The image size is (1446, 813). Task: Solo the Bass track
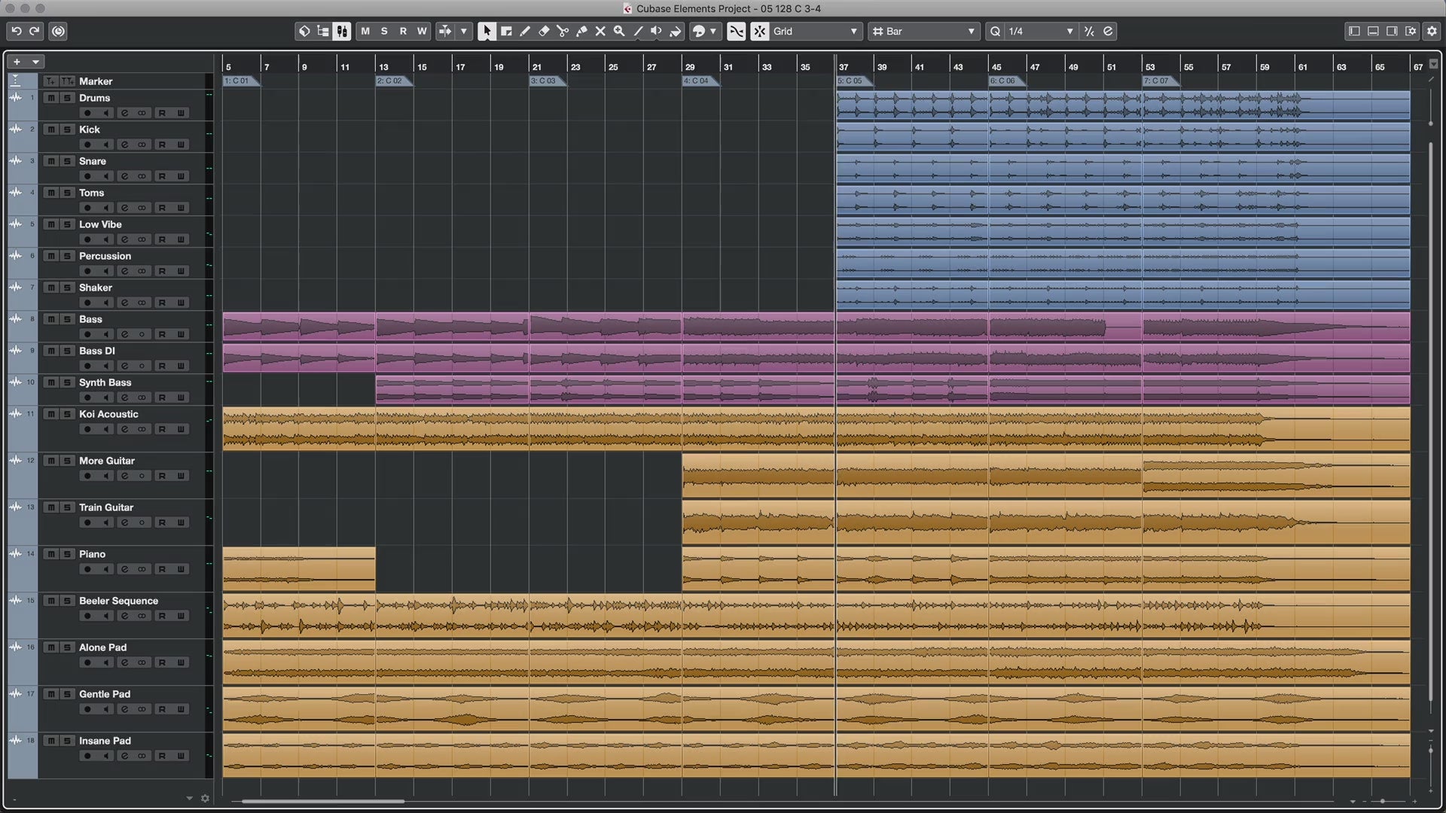[67, 319]
